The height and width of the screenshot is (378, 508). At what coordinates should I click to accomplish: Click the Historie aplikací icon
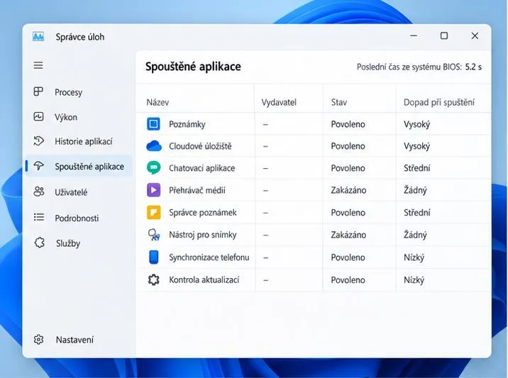coord(38,141)
